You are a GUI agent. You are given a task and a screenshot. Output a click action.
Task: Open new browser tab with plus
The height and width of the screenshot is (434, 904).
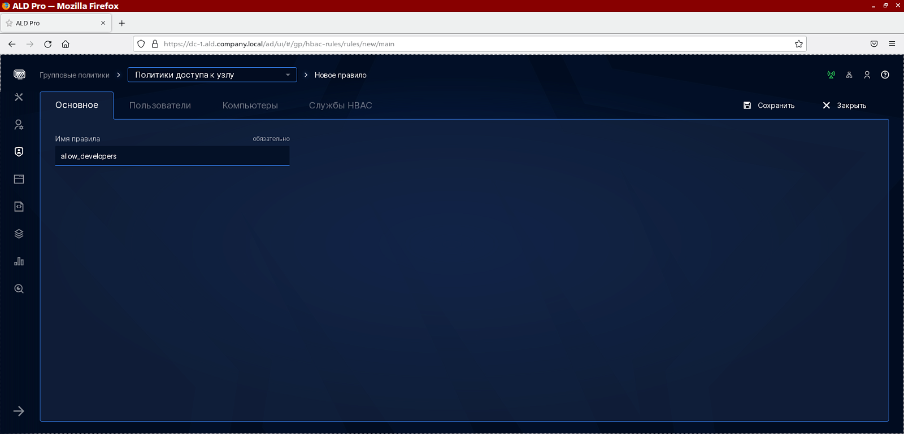[x=122, y=23]
